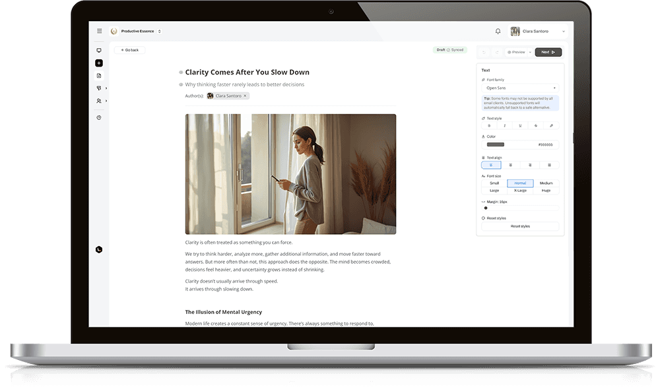Open the notifications bell

coord(498,31)
